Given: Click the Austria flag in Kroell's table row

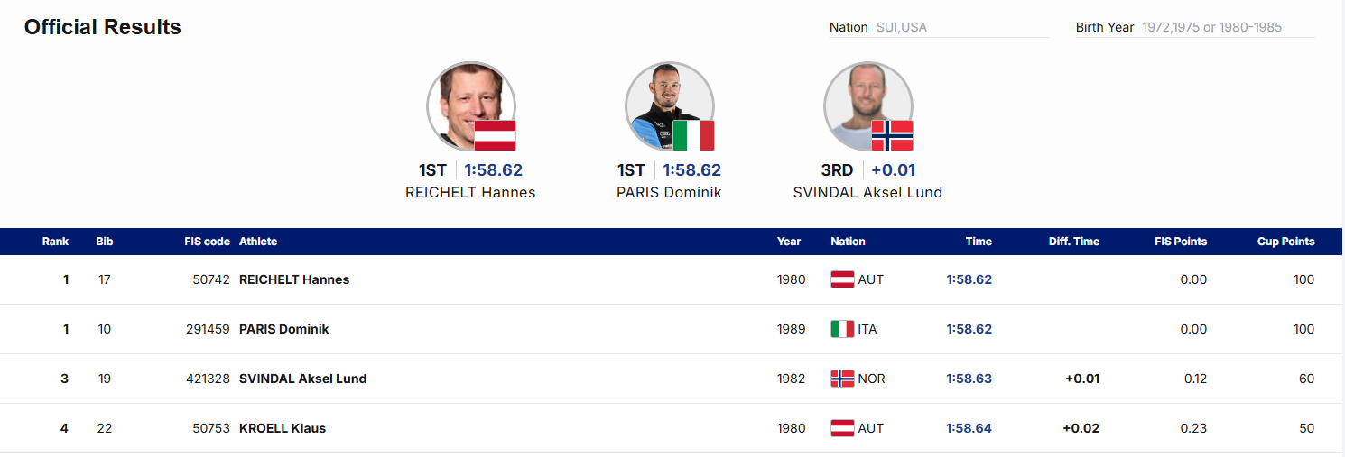Looking at the screenshot, I should click(x=842, y=428).
